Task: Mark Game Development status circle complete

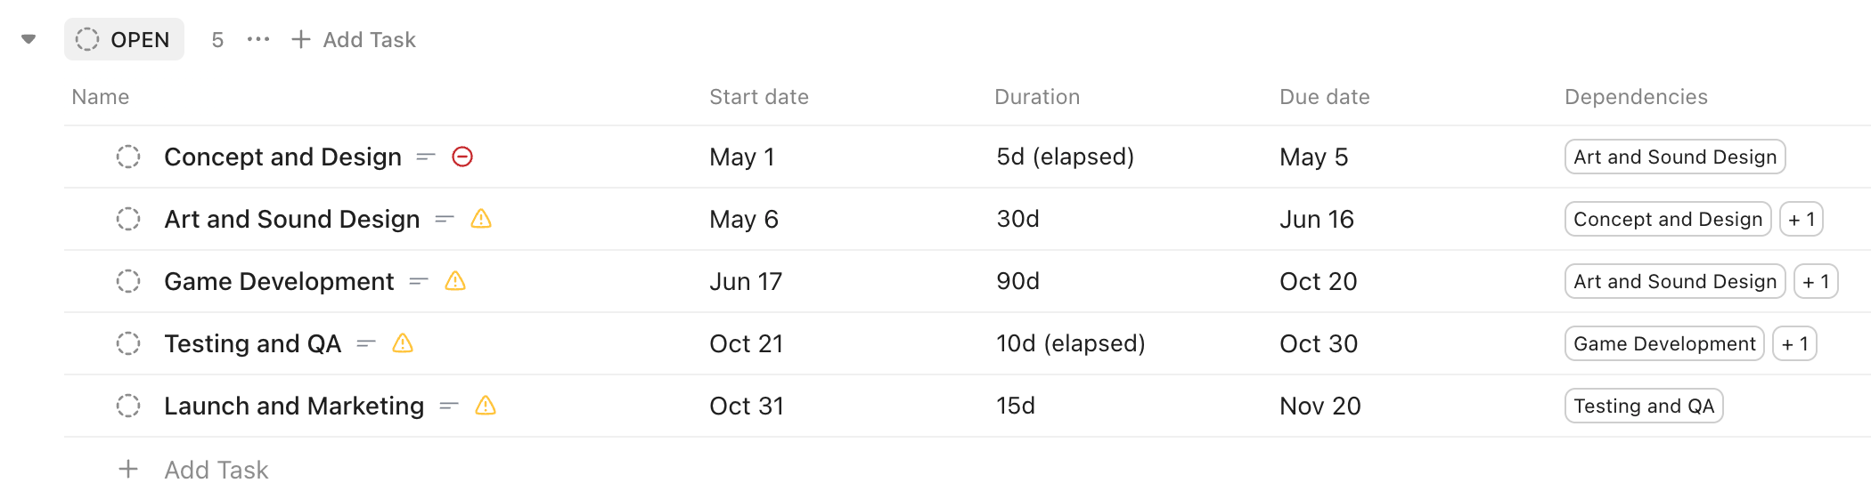Action: 128,281
